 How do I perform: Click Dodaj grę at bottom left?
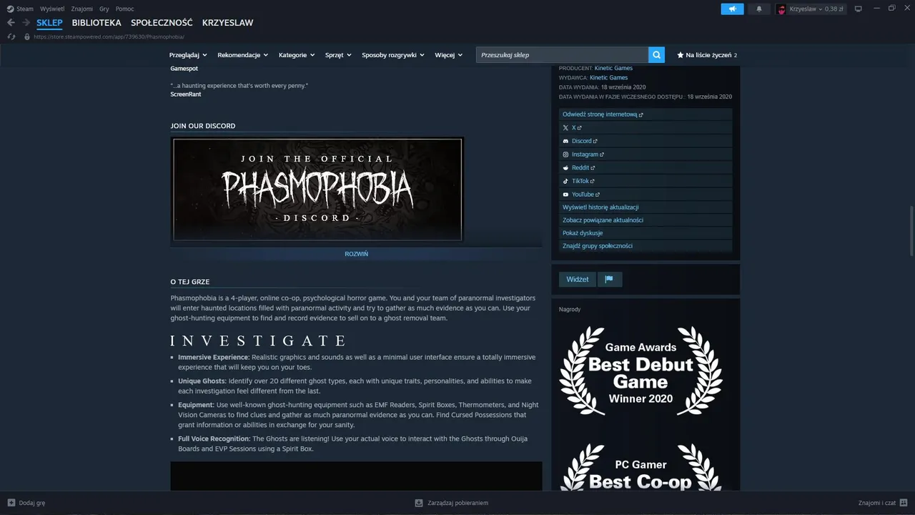click(x=26, y=503)
